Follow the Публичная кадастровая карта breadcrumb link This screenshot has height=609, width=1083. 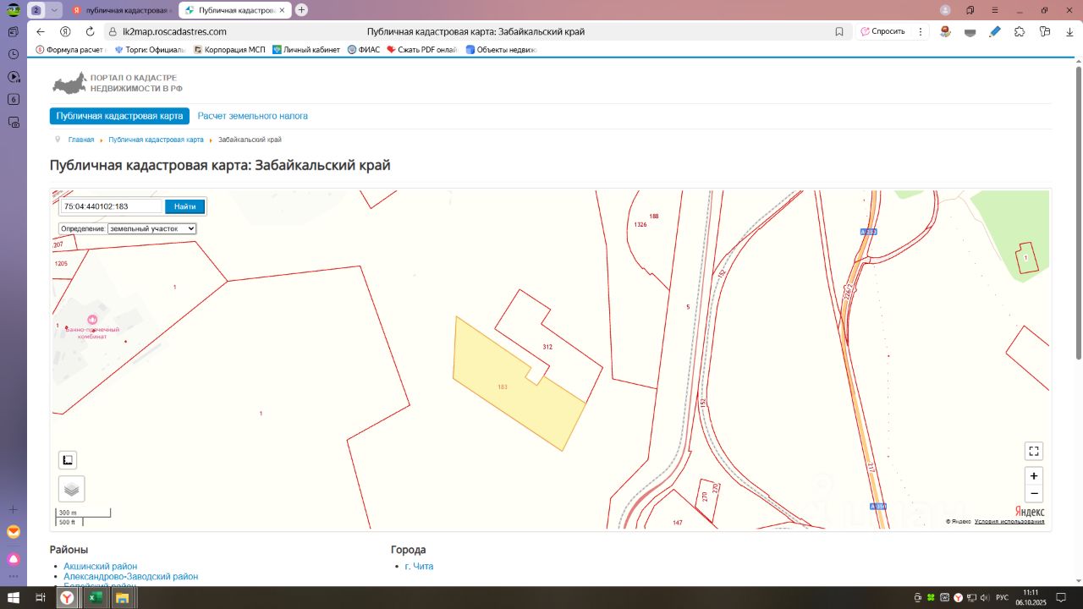156,140
